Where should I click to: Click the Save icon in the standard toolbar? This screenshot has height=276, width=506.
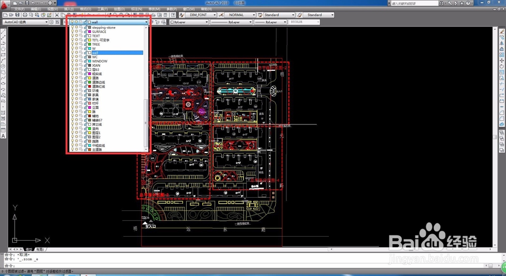(17, 15)
